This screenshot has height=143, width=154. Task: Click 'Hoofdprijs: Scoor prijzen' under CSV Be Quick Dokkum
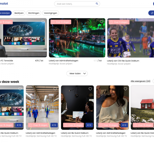[x=119, y=64]
